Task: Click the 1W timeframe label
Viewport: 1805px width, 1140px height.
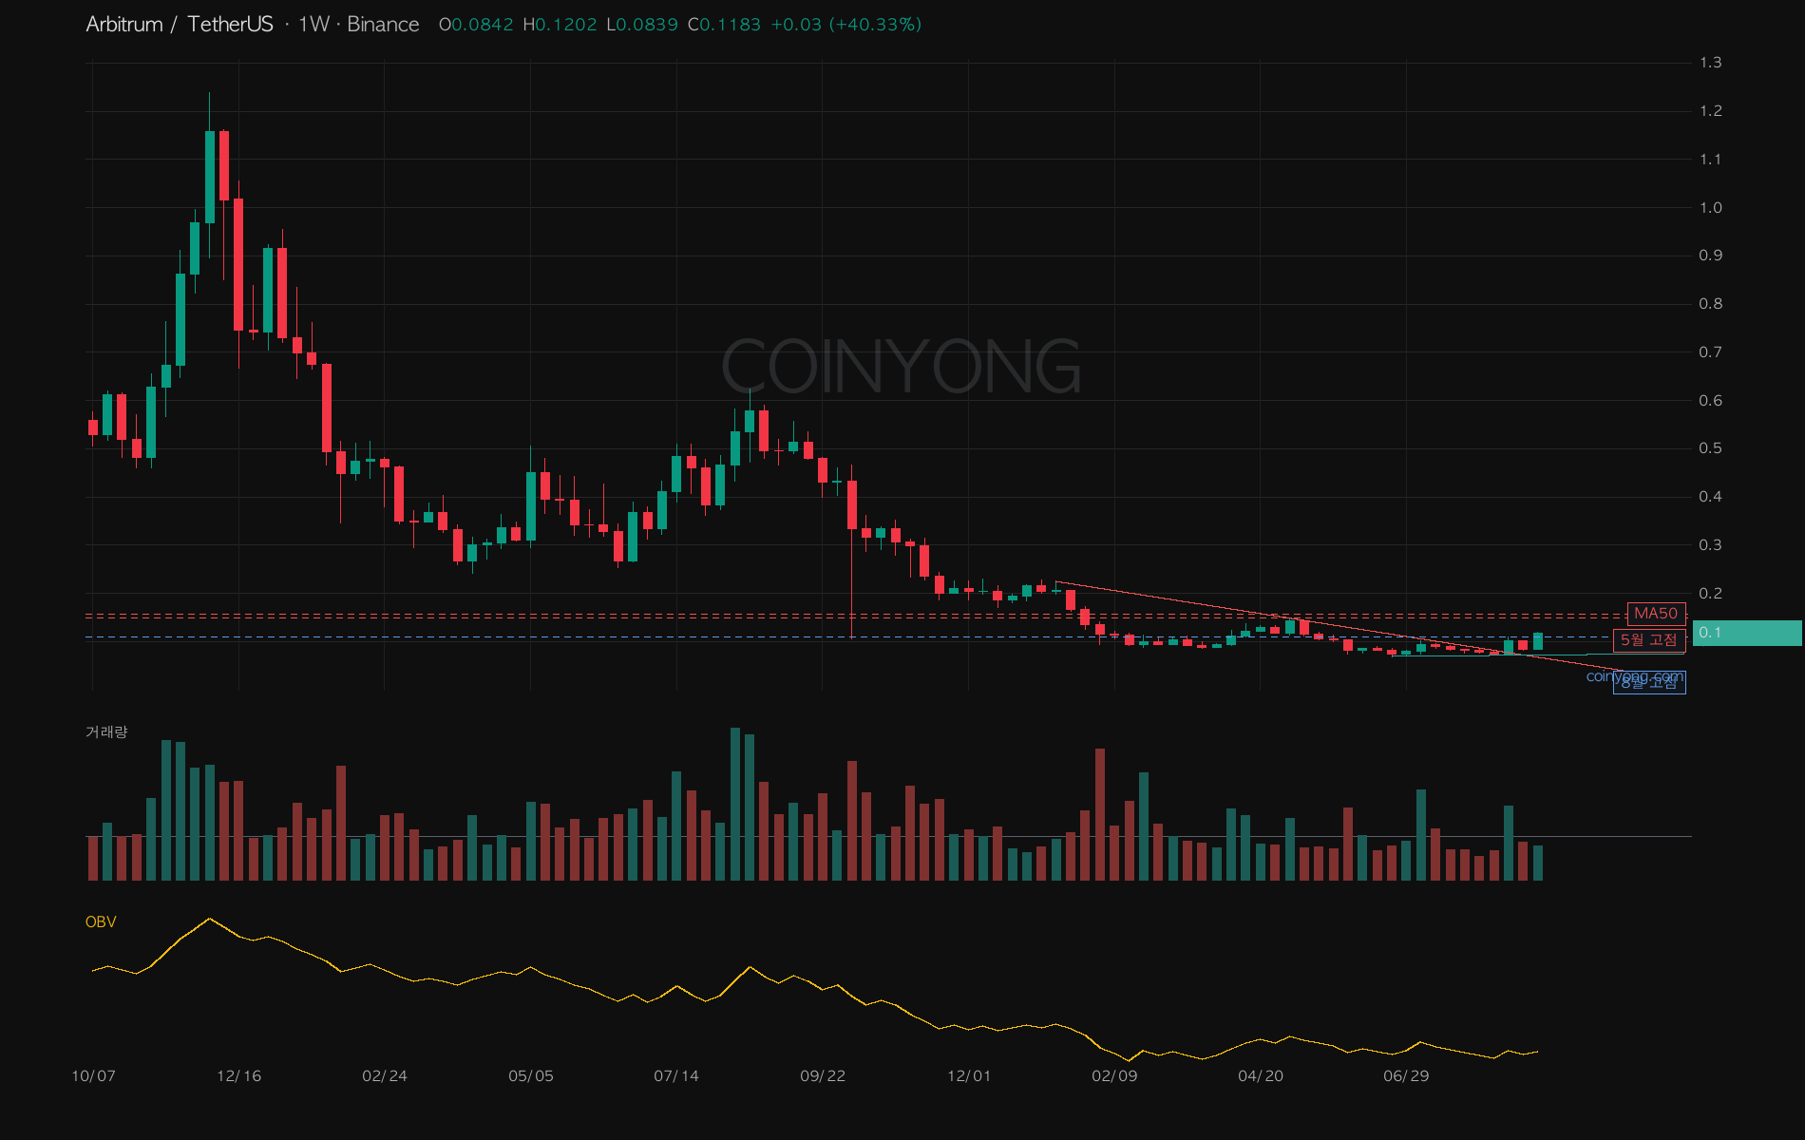Action: click(x=313, y=25)
